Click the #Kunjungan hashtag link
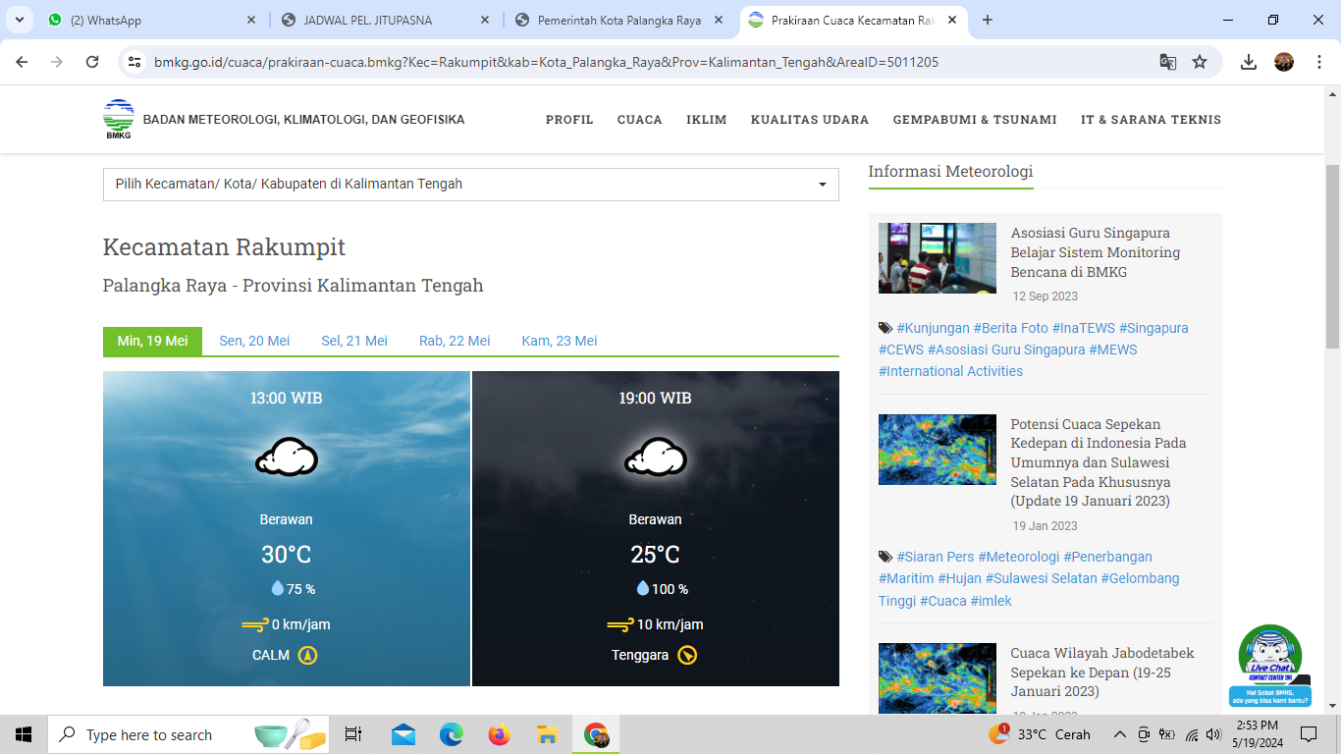1341x754 pixels. [x=933, y=328]
